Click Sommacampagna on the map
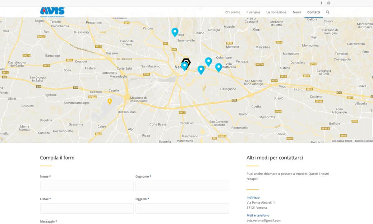The width and height of the screenshot is (373, 224). (x=76, y=102)
